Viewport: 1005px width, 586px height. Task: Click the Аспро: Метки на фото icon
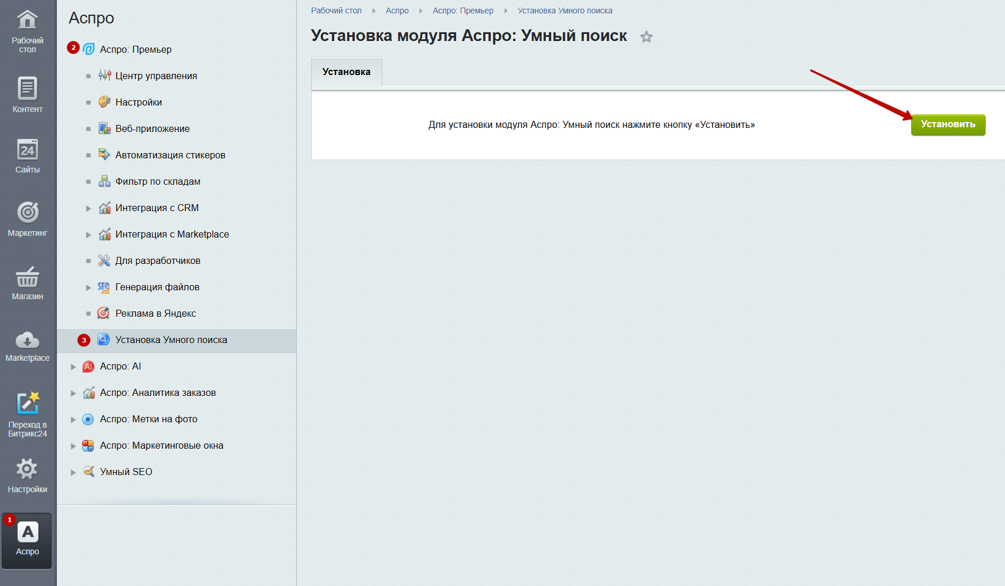pyautogui.click(x=88, y=419)
